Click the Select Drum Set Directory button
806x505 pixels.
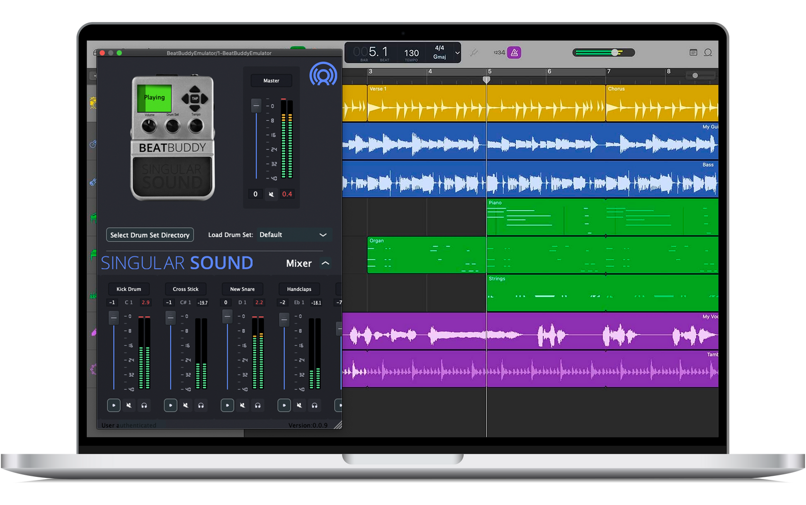150,235
